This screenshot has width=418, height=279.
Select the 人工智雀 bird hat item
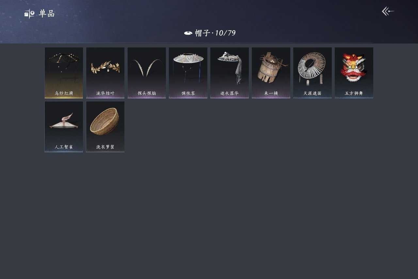(x=64, y=127)
